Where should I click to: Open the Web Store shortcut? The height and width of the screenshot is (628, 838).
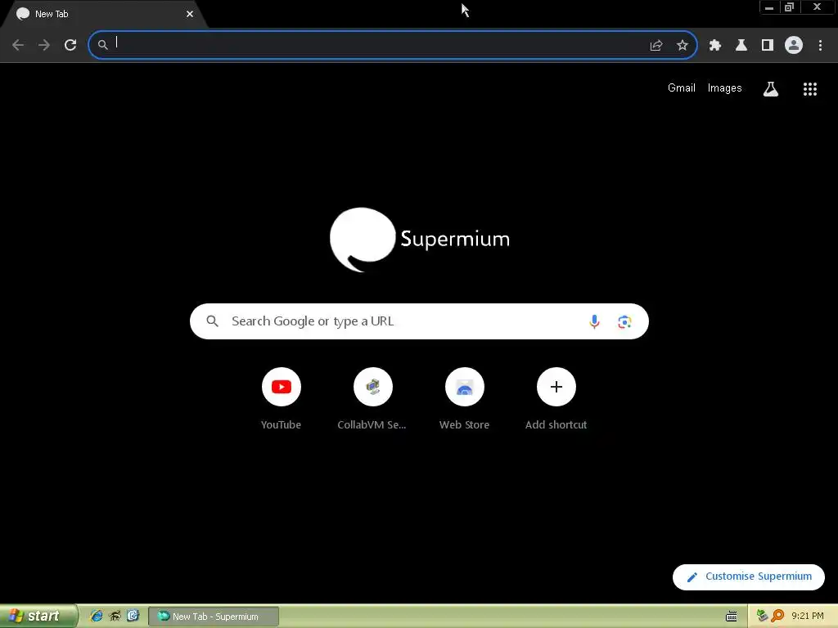465,399
